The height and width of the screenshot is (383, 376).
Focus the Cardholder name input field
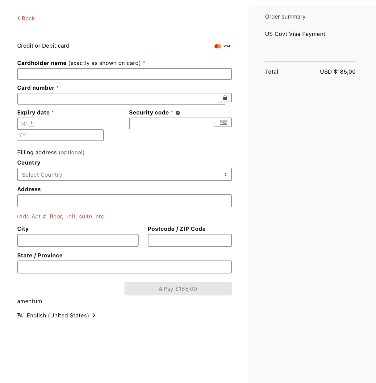click(x=124, y=74)
